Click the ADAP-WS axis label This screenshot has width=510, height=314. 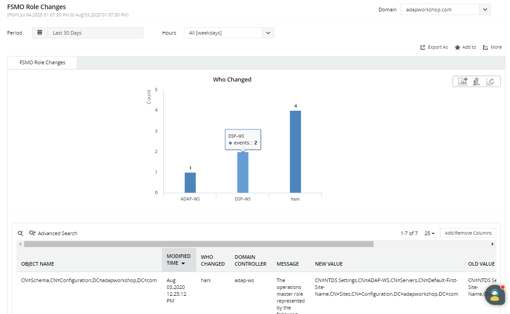pos(190,199)
